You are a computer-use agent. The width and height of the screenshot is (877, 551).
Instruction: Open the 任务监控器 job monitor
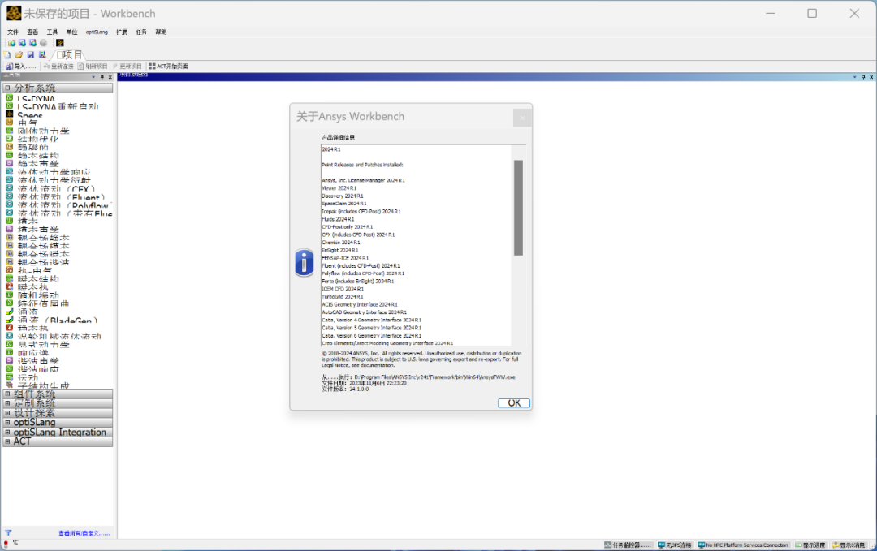(628, 545)
